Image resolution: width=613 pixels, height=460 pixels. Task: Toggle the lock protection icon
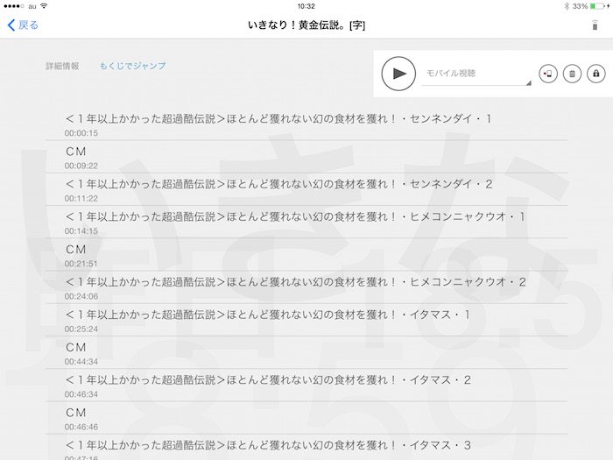pyautogui.click(x=596, y=74)
